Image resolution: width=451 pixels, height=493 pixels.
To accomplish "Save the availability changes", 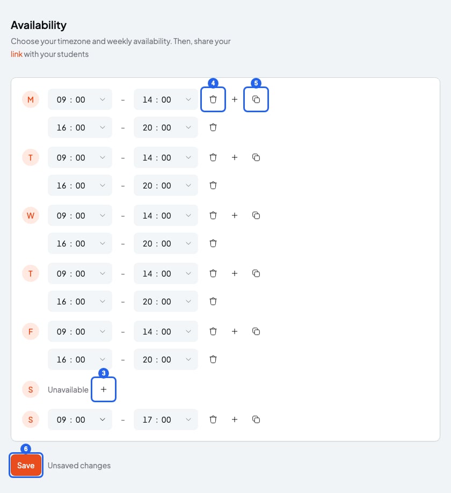I will point(26,465).
